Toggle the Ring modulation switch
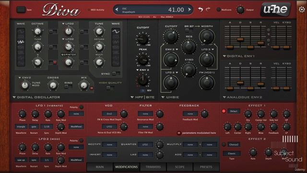 coord(68,86)
